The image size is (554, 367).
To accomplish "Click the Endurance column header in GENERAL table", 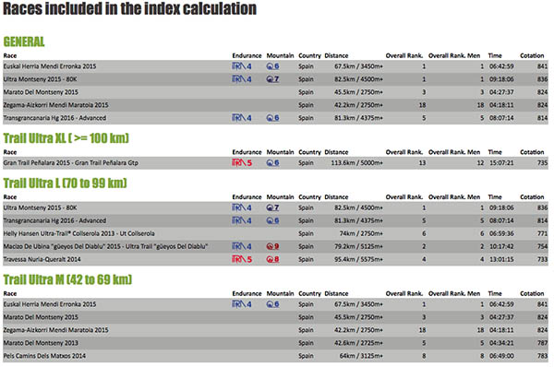I will point(247,55).
